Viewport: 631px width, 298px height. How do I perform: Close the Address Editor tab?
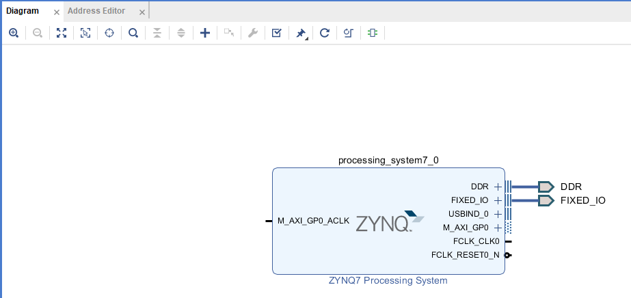[x=142, y=12]
